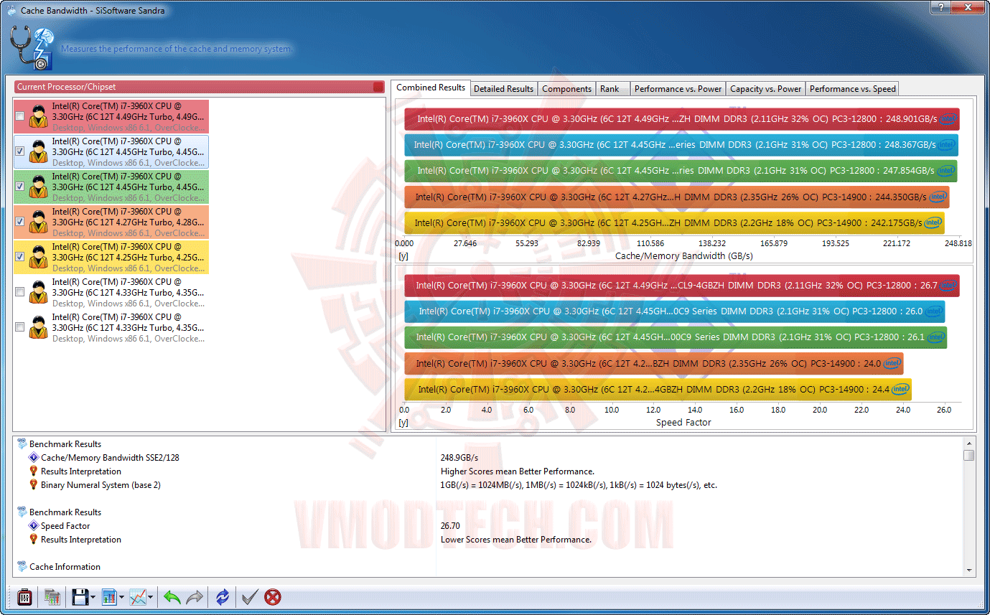
Task: Click the 'Lower Scores mean Better Performance.' text
Action: coord(515,540)
